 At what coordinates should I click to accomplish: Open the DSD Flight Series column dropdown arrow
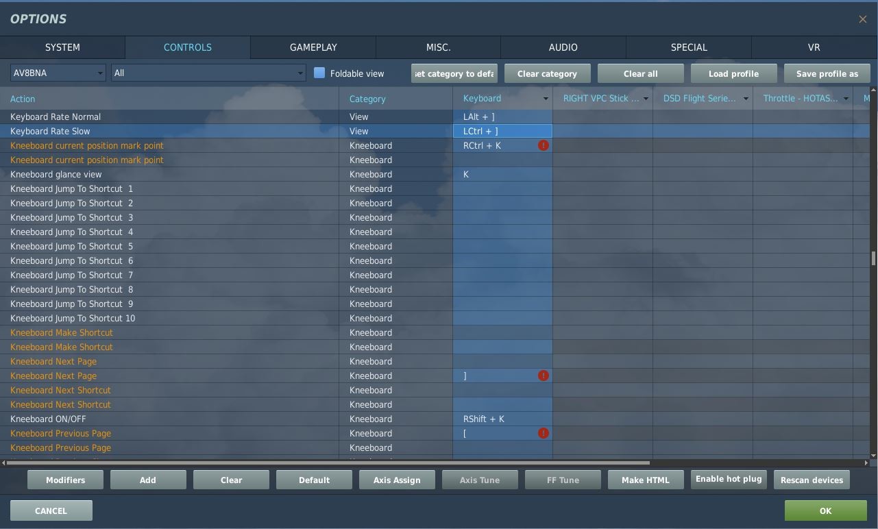[746, 99]
